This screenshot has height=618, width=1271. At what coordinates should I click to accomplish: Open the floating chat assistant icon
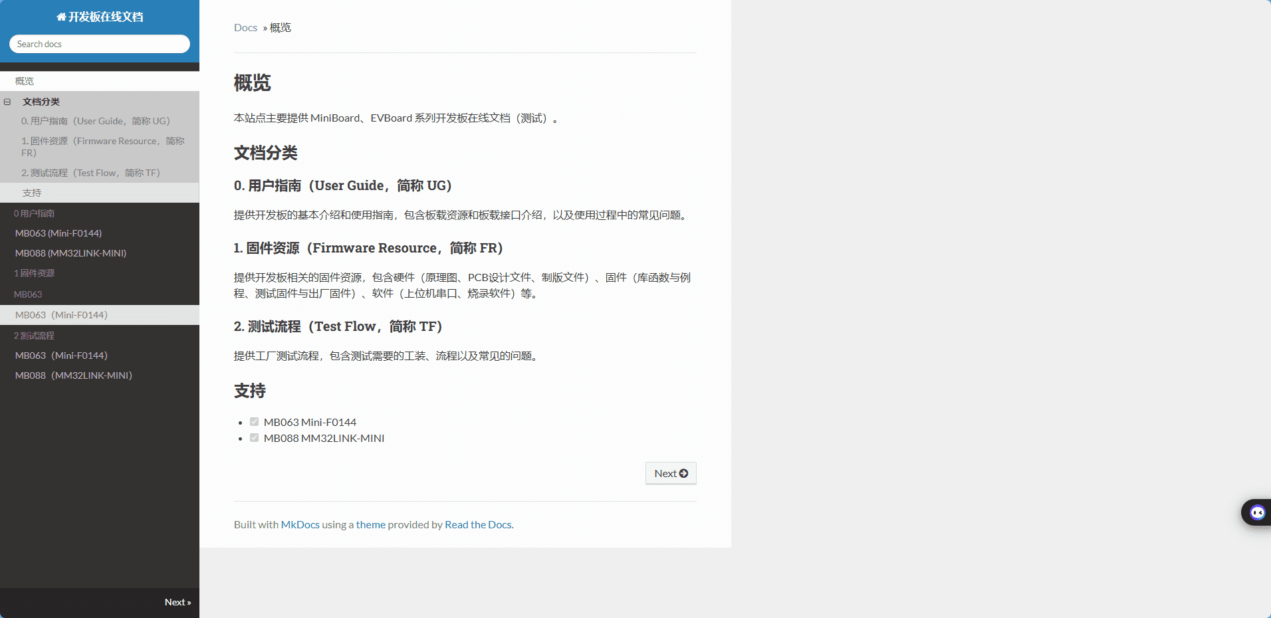[1256, 512]
